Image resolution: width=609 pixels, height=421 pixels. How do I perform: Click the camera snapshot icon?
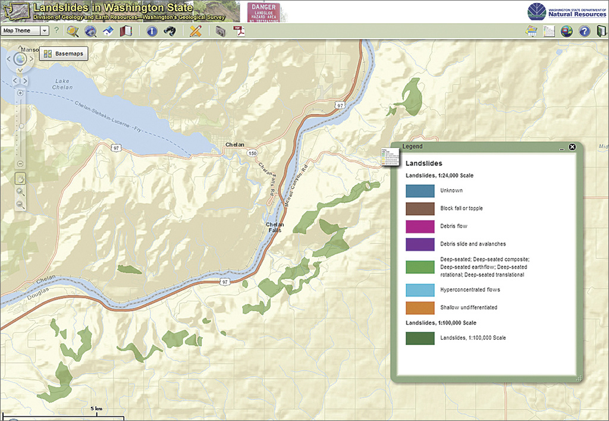pos(221,32)
